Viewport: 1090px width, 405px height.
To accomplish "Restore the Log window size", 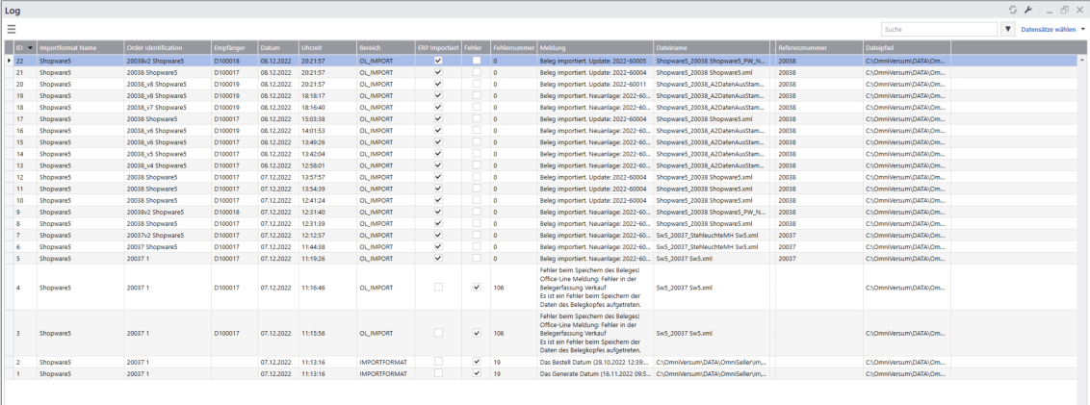I will [x=1064, y=9].
